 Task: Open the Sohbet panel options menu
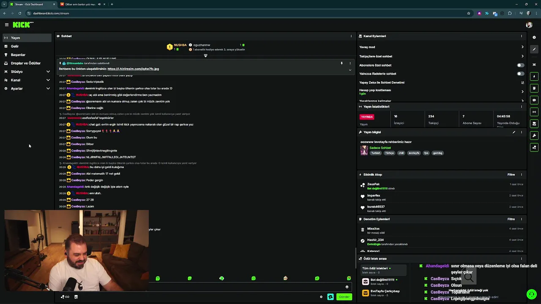pyautogui.click(x=351, y=36)
